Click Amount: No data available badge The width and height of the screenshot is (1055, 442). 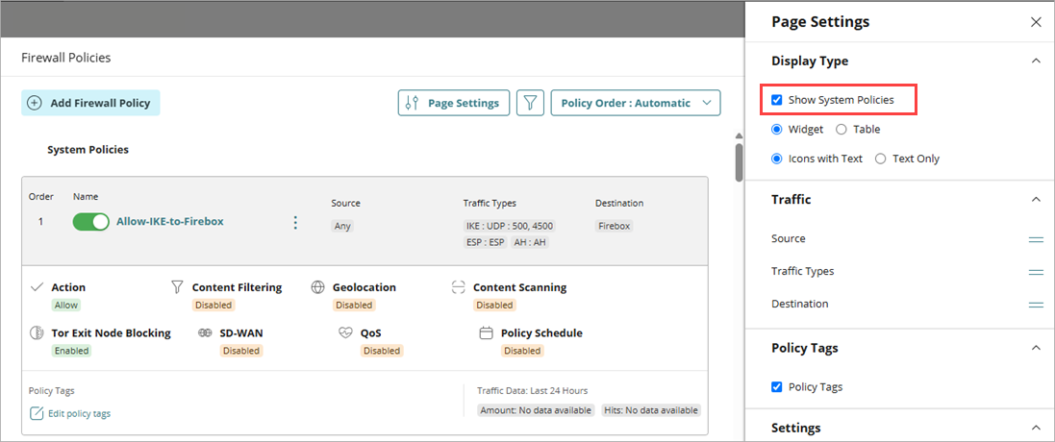[537, 409]
